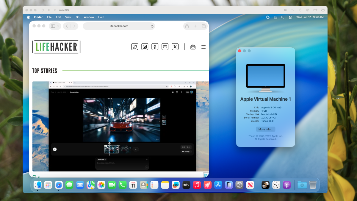Open a new tab in Safari

click(x=195, y=26)
